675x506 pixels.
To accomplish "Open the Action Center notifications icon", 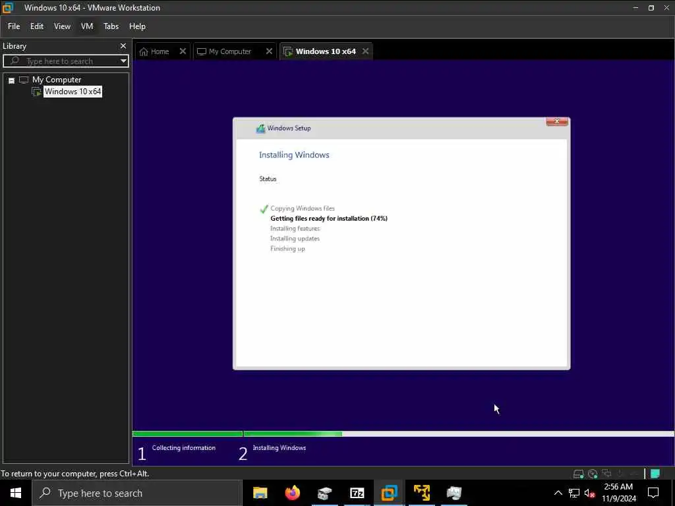I will (653, 493).
